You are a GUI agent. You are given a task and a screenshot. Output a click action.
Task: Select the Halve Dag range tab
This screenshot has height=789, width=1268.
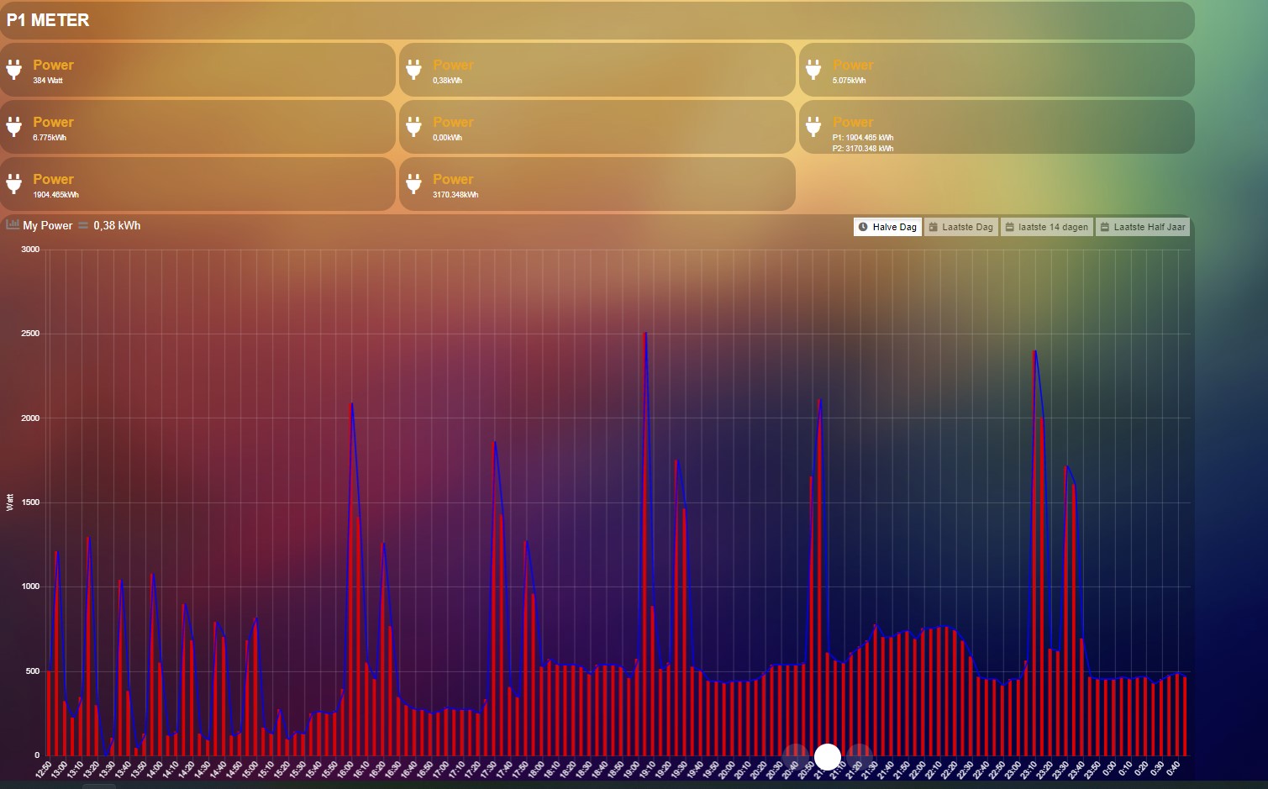[x=887, y=227]
